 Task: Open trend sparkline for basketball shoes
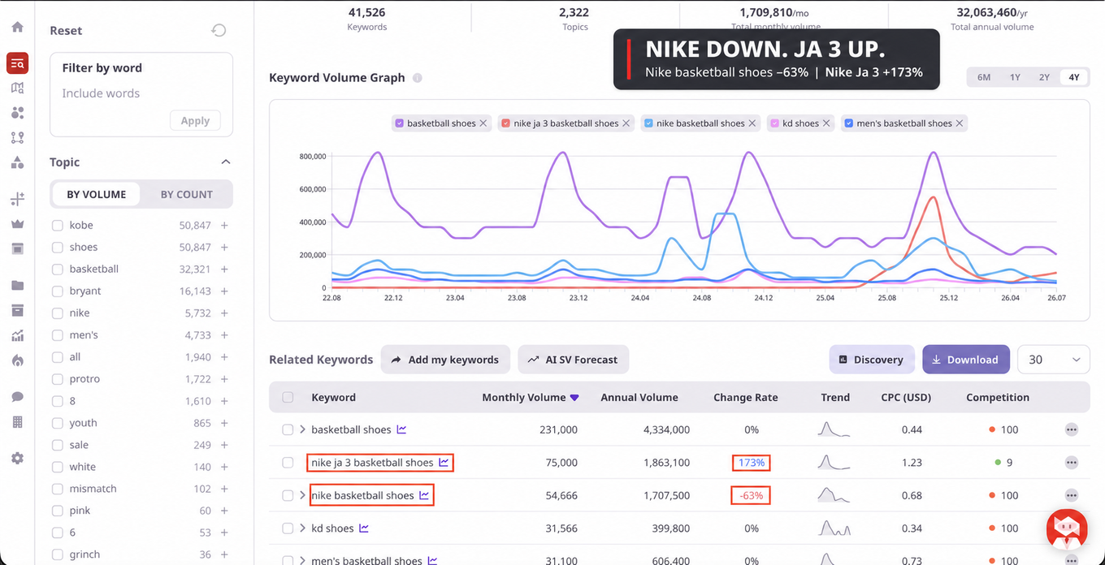[x=834, y=429]
